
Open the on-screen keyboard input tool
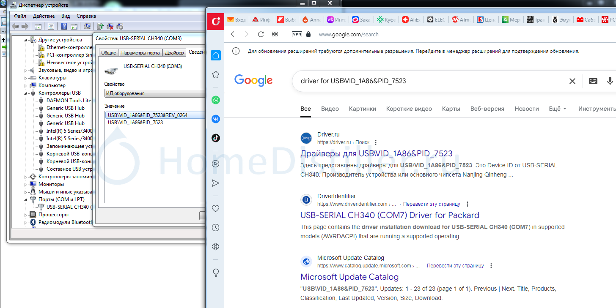tap(593, 81)
